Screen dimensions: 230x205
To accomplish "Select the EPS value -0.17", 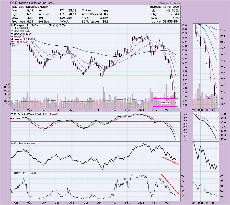I will [x=73, y=14].
